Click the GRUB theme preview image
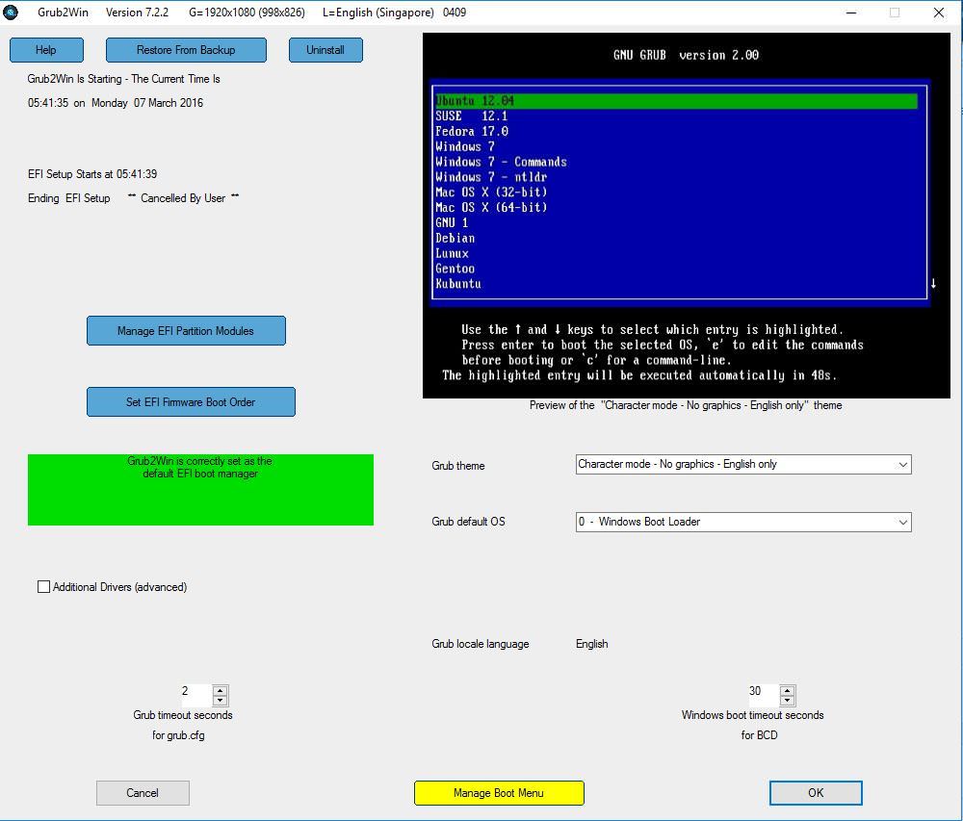 [x=686, y=215]
